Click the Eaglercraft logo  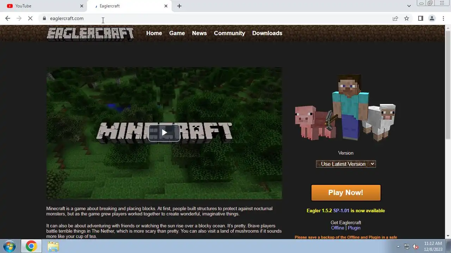point(90,34)
